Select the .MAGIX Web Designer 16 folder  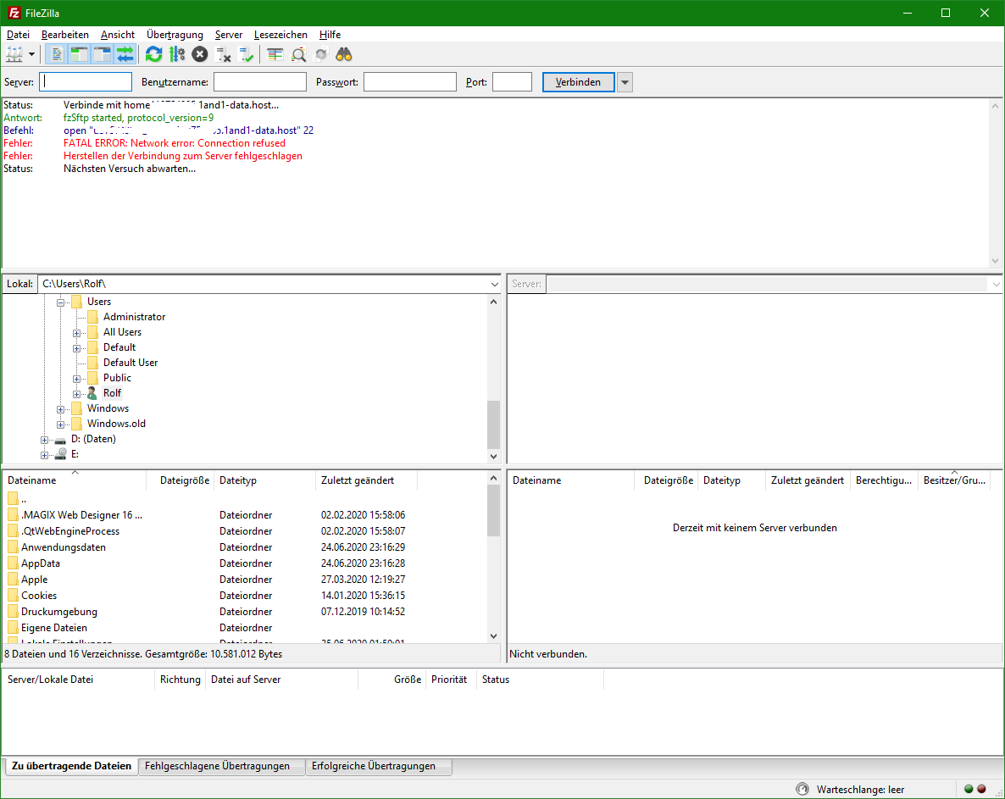coord(246,515)
